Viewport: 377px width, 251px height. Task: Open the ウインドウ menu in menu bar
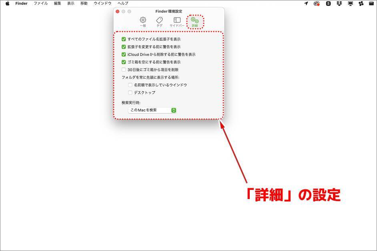(x=102, y=4)
